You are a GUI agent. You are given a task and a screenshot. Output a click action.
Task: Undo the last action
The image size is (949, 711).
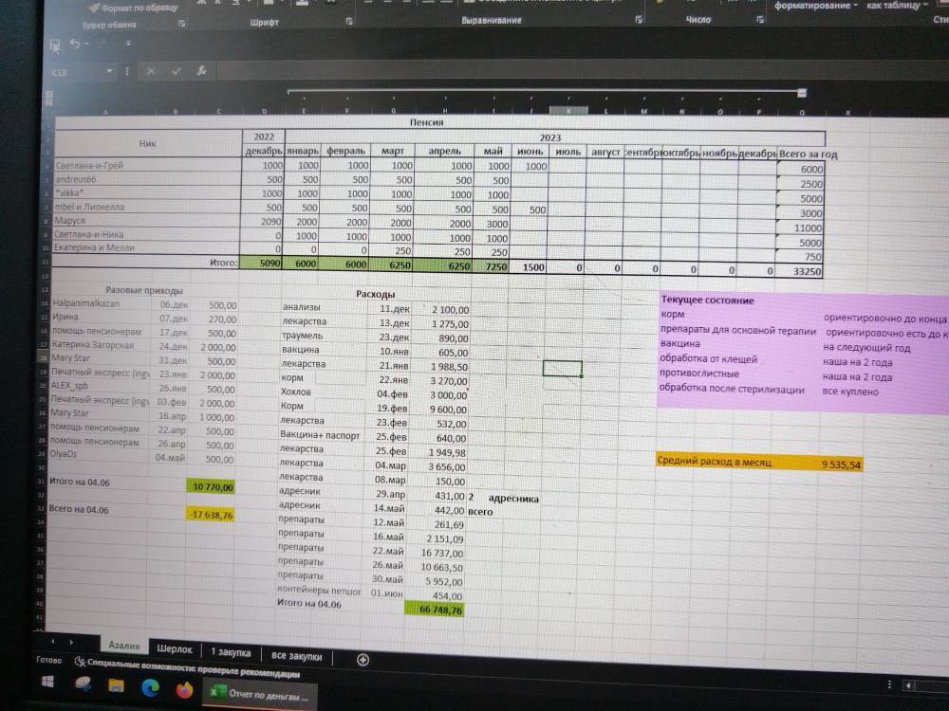coord(75,44)
